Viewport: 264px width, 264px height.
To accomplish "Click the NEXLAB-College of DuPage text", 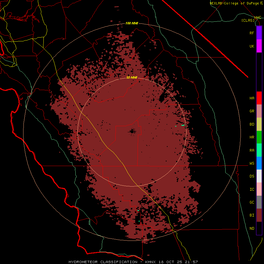I will [x=235, y=3].
